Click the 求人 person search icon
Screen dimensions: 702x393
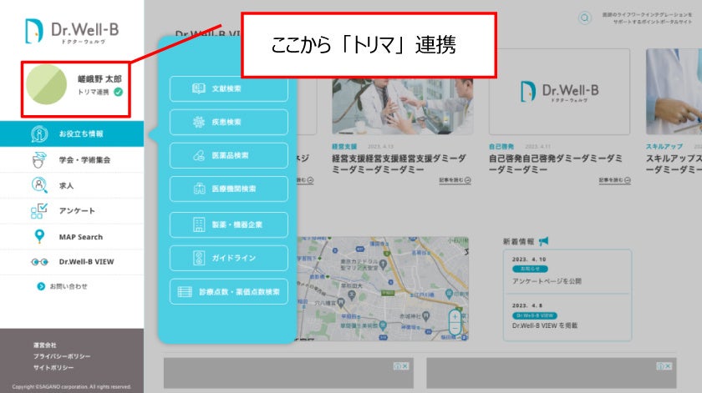[39, 185]
